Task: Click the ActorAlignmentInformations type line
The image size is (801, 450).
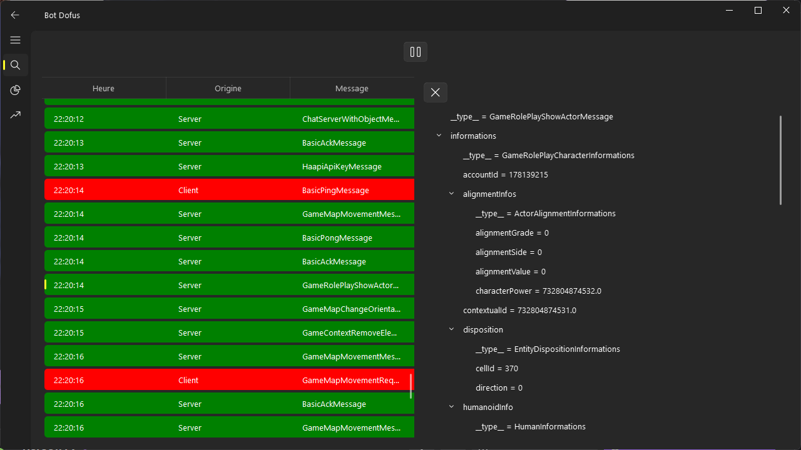Action: pyautogui.click(x=546, y=213)
